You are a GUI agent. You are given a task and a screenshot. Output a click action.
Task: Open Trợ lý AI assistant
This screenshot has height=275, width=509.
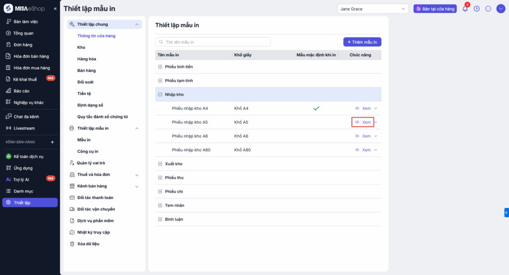[x=21, y=179]
